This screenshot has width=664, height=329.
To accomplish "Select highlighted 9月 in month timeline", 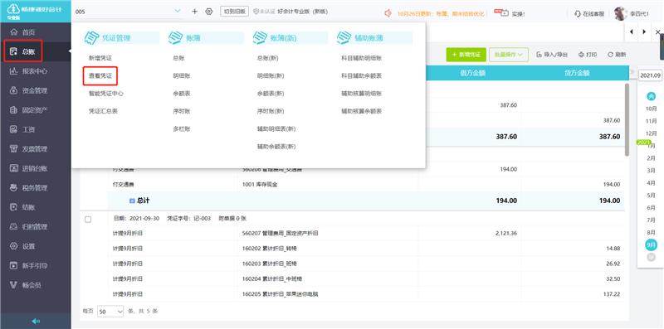I will (x=652, y=244).
